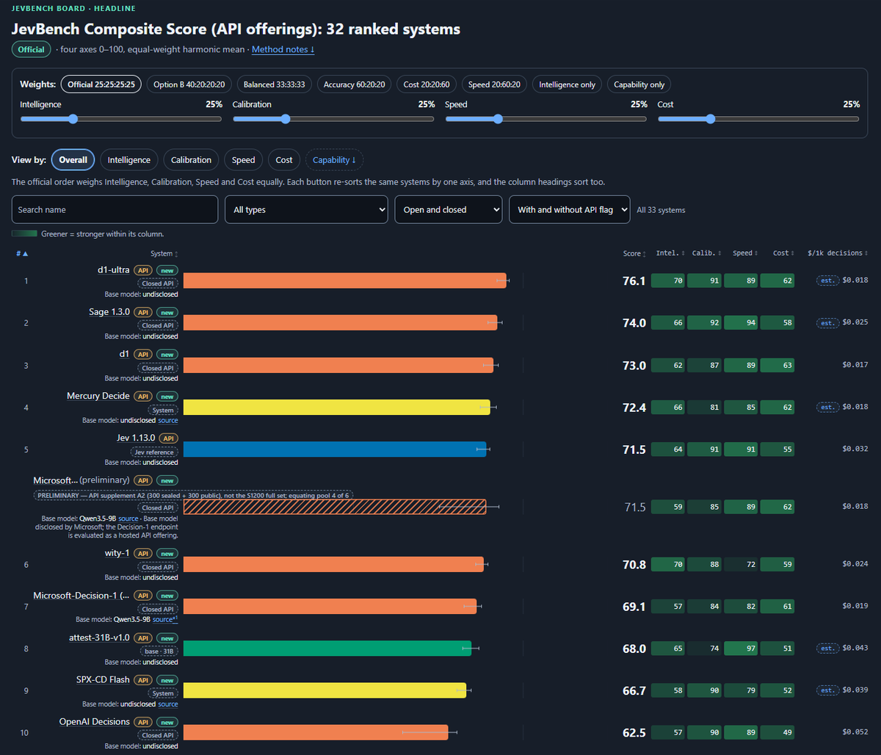Open the All types dropdown
The height and width of the screenshot is (755, 881).
pyautogui.click(x=306, y=209)
